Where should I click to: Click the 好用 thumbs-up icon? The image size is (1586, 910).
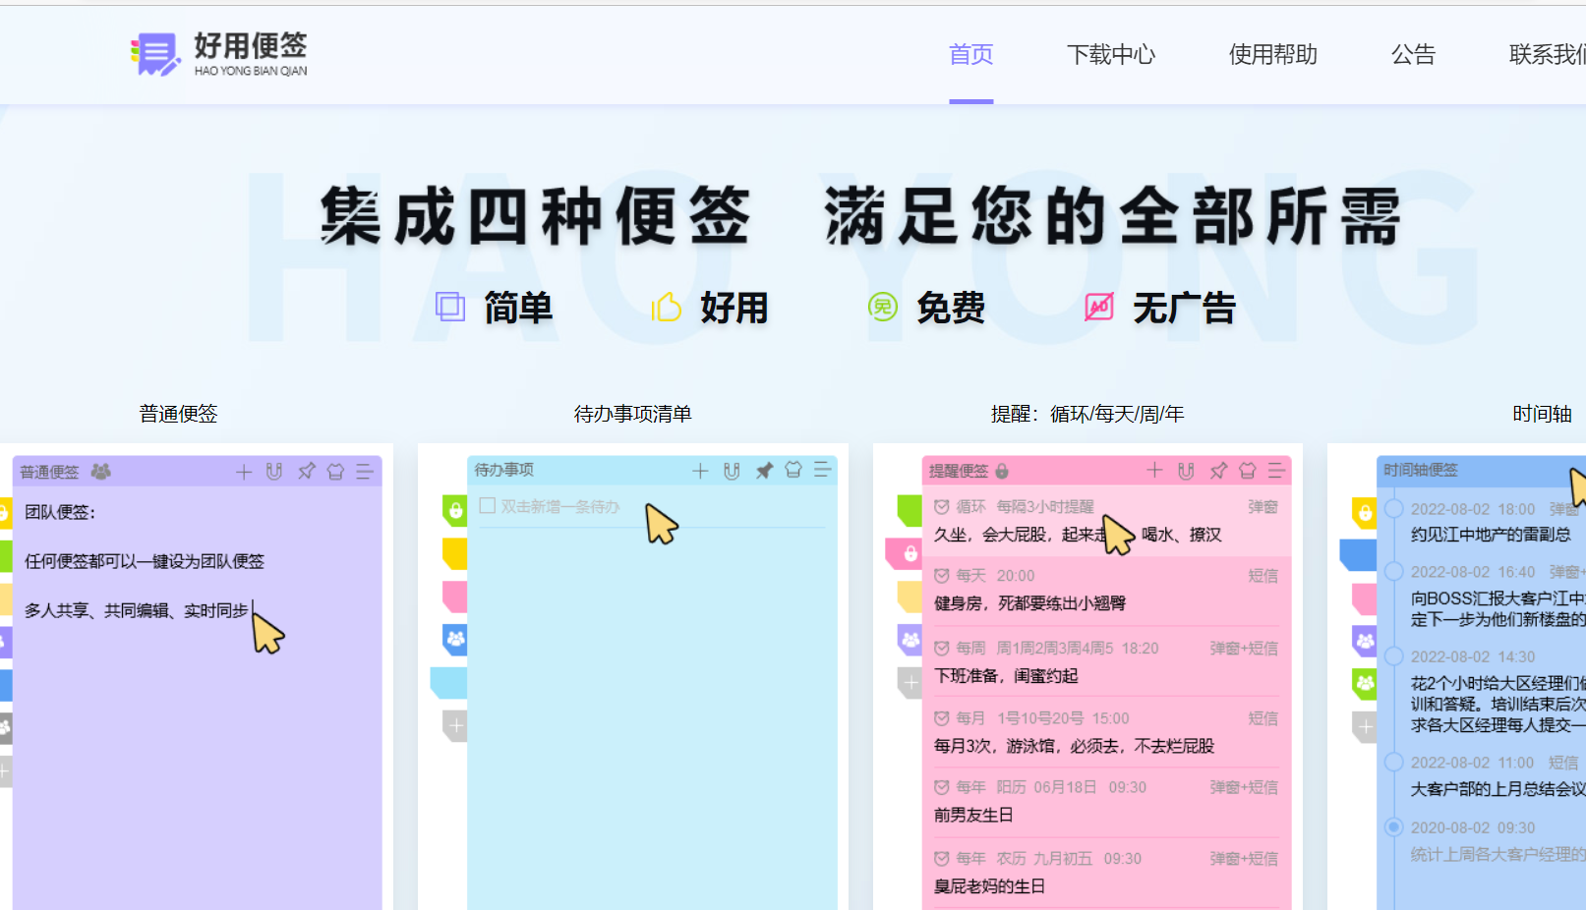point(666,308)
